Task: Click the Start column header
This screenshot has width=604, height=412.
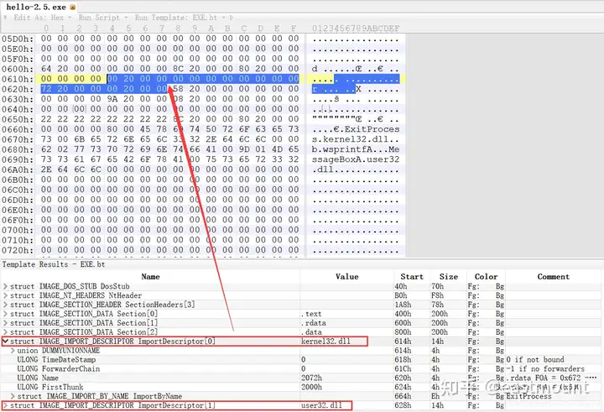Action: [412, 277]
